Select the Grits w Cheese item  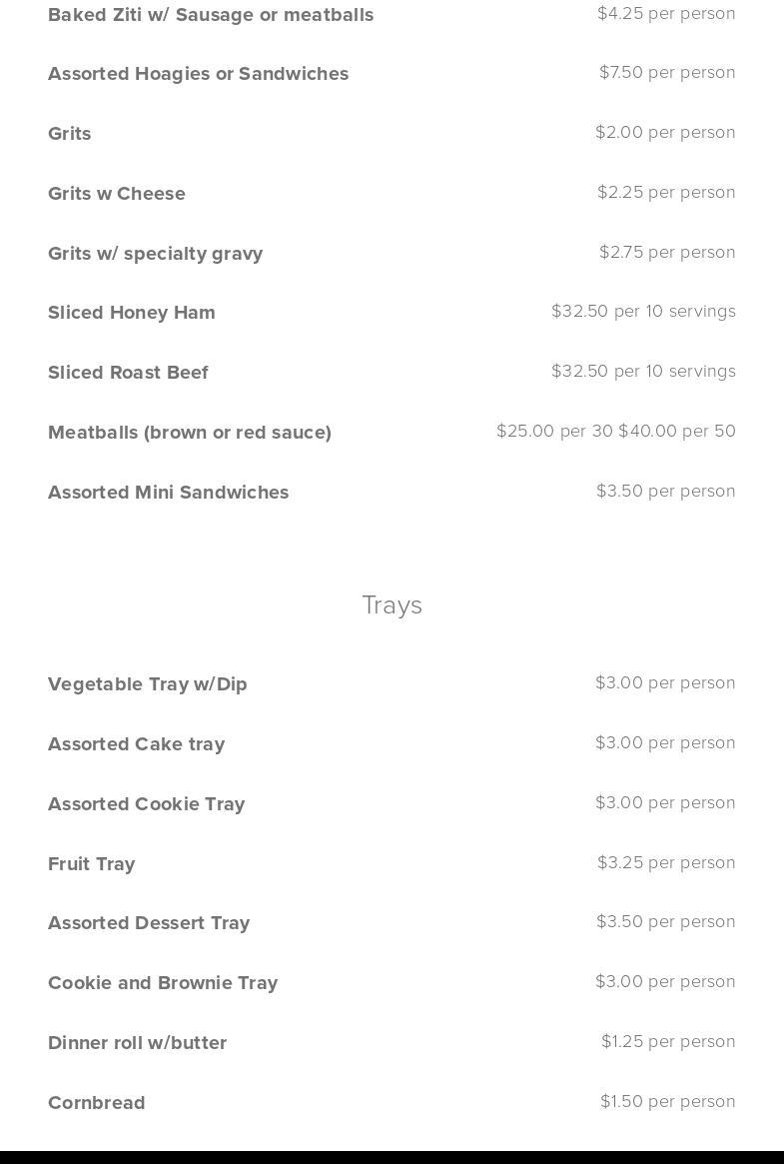click(117, 194)
